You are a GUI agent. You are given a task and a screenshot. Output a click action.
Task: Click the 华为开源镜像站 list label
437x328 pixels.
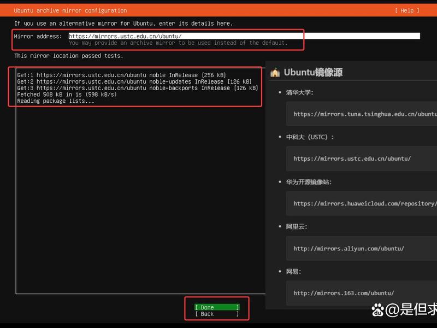click(x=309, y=182)
